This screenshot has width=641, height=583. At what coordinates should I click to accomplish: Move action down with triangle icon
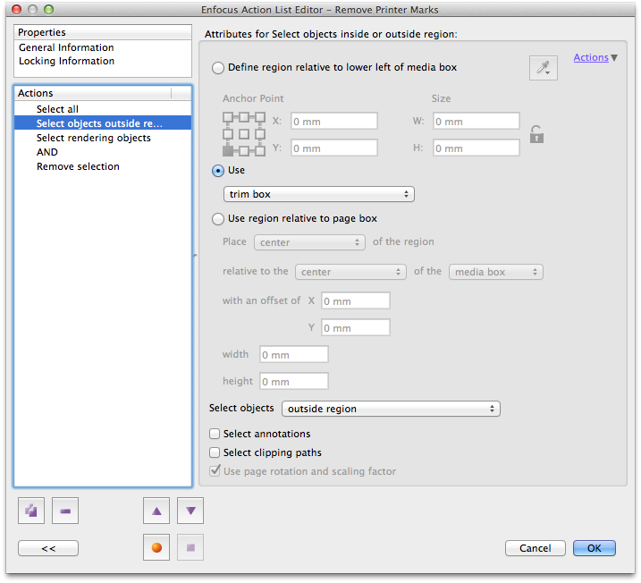[190, 511]
